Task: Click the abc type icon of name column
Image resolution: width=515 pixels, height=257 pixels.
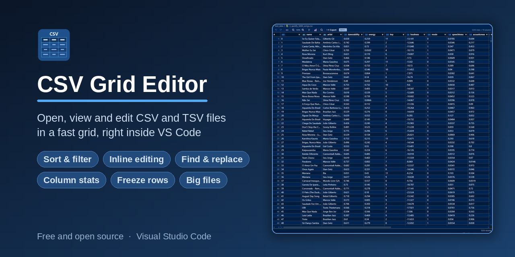Action: [x=304, y=35]
